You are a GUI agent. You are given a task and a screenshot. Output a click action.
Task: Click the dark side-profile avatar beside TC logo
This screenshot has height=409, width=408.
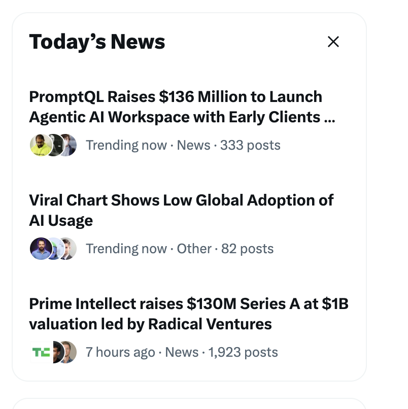coord(58,352)
